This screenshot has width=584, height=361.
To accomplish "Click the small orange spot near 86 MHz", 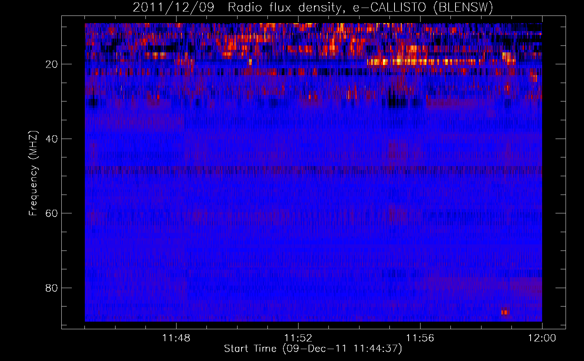I will pyautogui.click(x=505, y=312).
